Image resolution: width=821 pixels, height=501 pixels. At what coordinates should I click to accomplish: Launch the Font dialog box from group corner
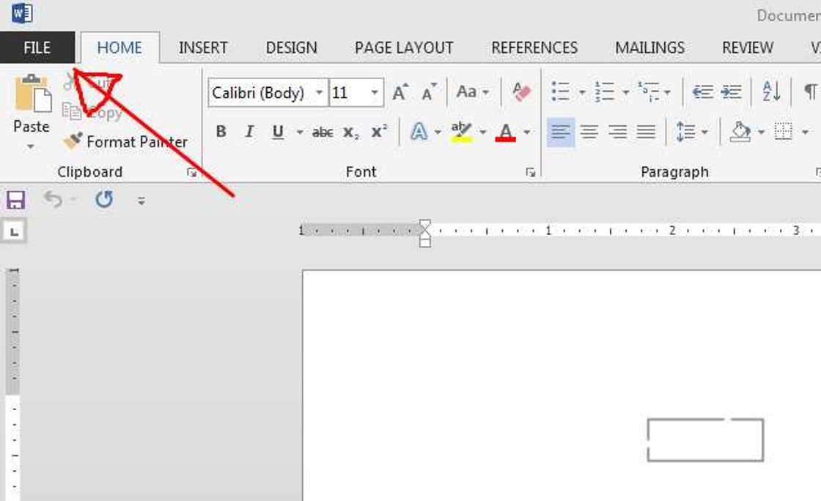tap(530, 173)
